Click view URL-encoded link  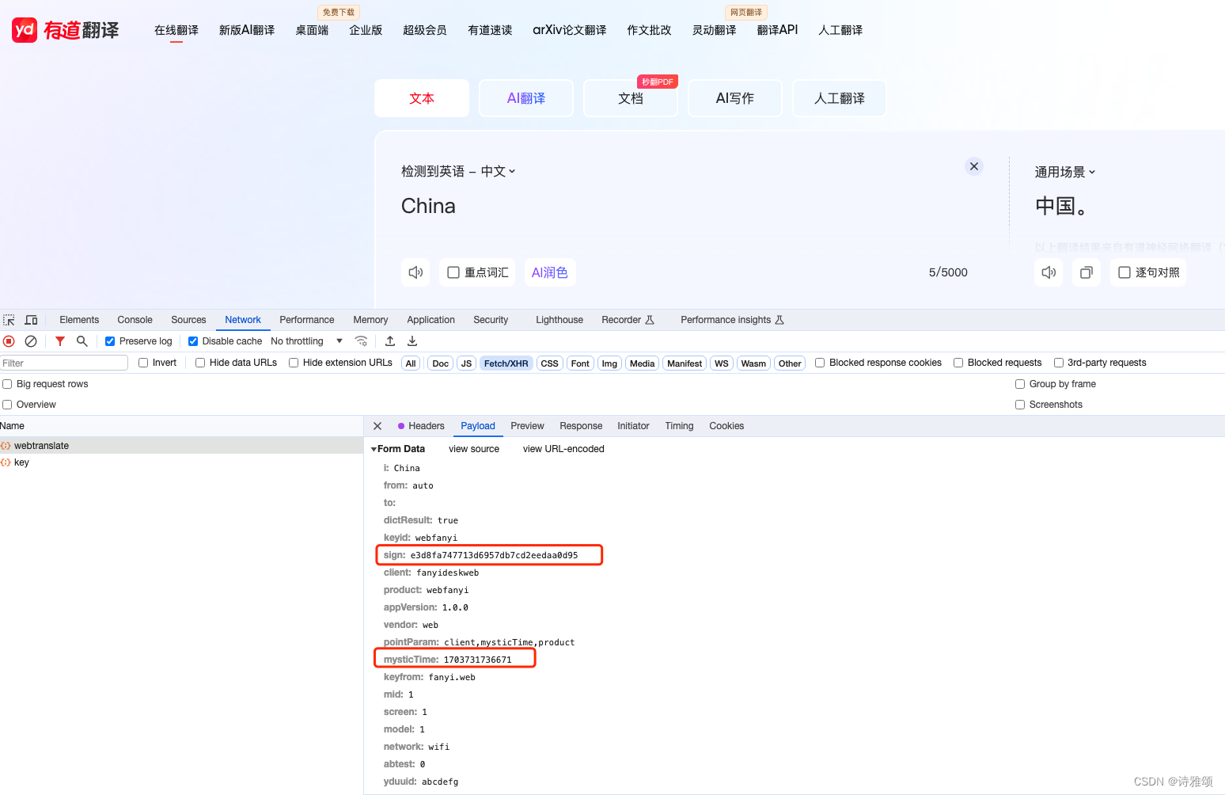tap(563, 449)
